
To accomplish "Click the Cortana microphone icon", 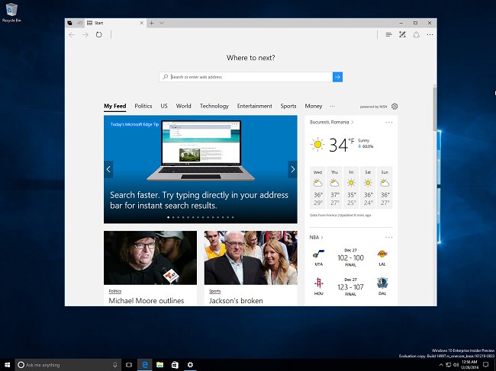I will 115,365.
